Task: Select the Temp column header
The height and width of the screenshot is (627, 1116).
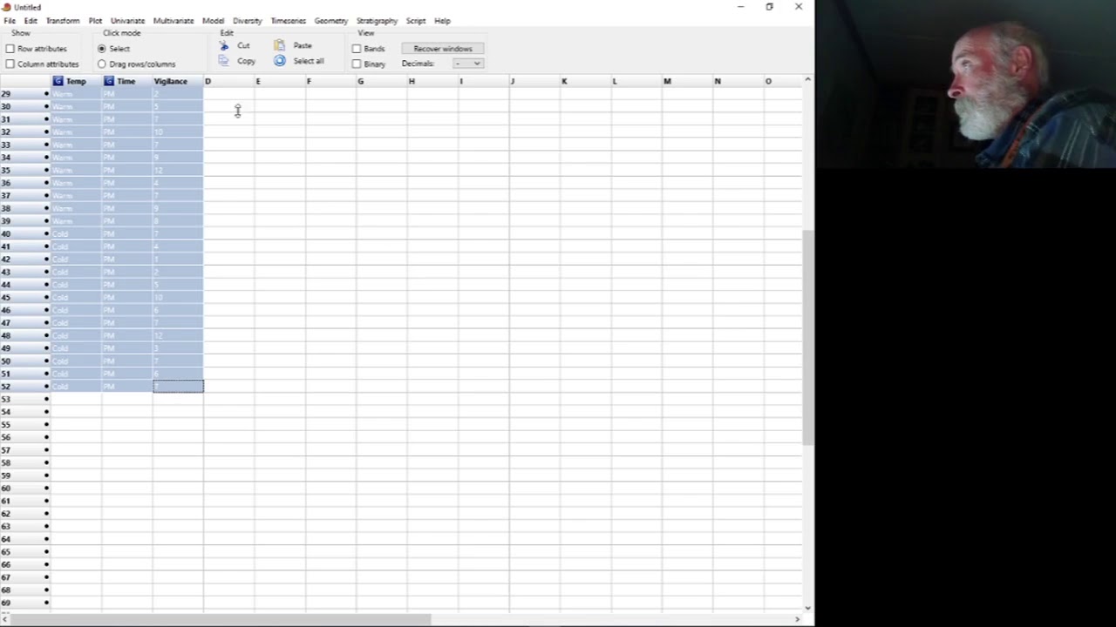Action: pyautogui.click(x=76, y=81)
